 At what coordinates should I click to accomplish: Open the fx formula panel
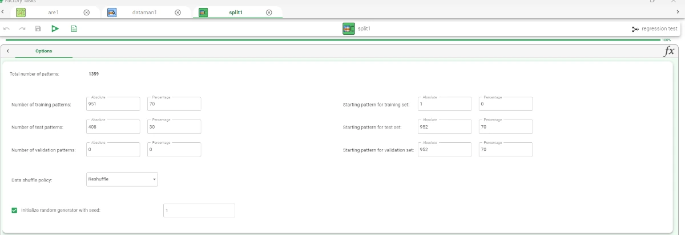pos(669,51)
